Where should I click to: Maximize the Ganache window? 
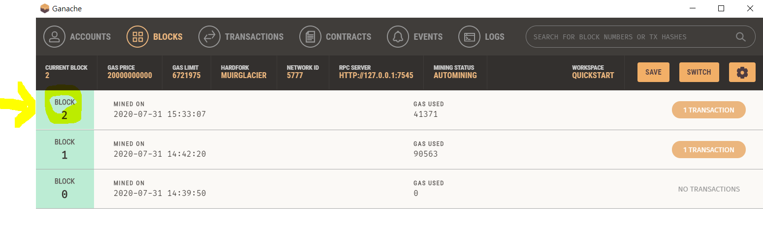point(721,8)
